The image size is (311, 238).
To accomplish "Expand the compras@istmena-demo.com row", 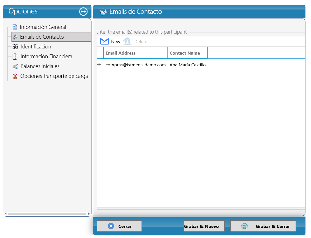I will [x=99, y=65].
